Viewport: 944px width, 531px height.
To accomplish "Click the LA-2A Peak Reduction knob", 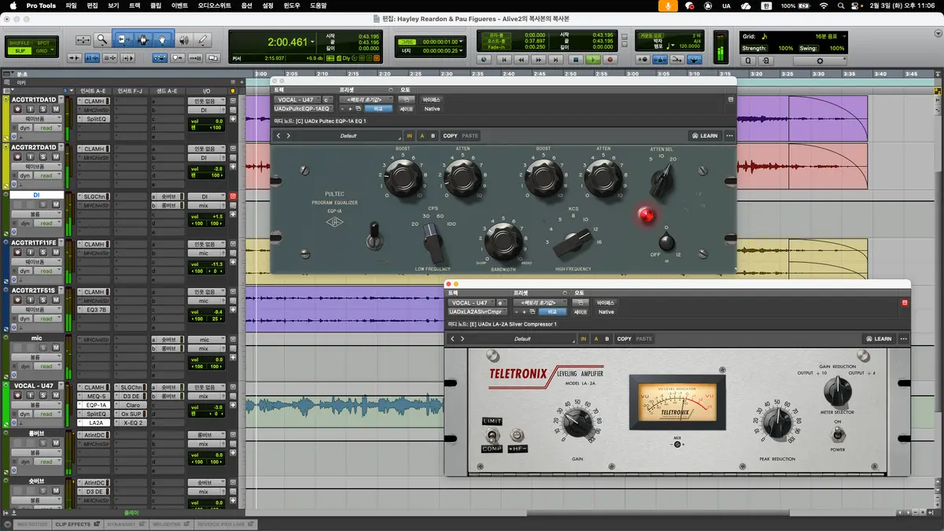I will 776,424.
